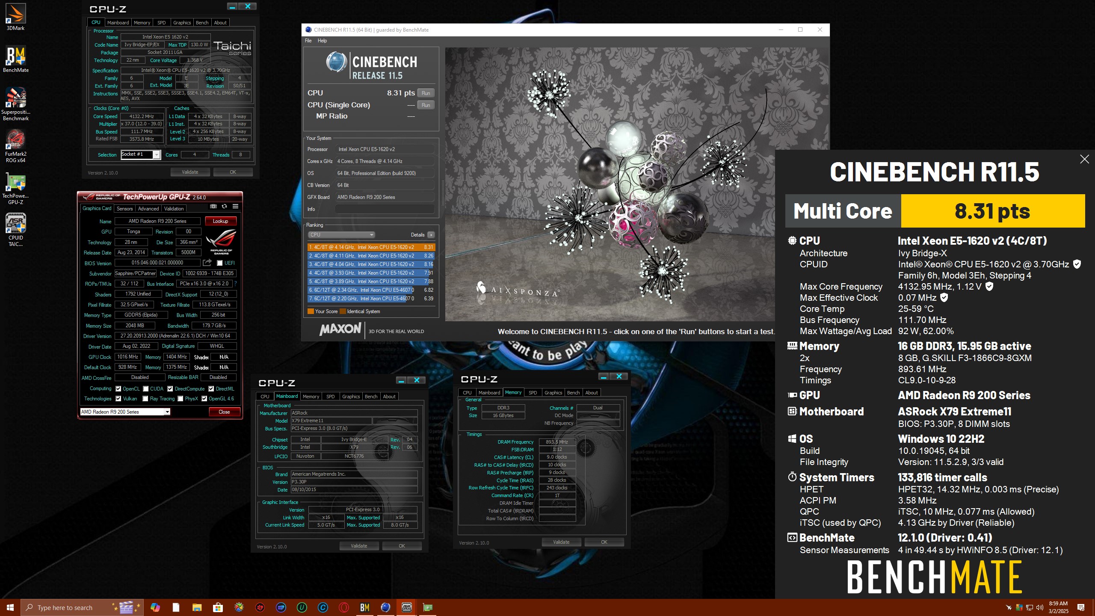Open the CPU dropdown in Cinebench Ranking
1095x616 pixels.
pyautogui.click(x=341, y=235)
